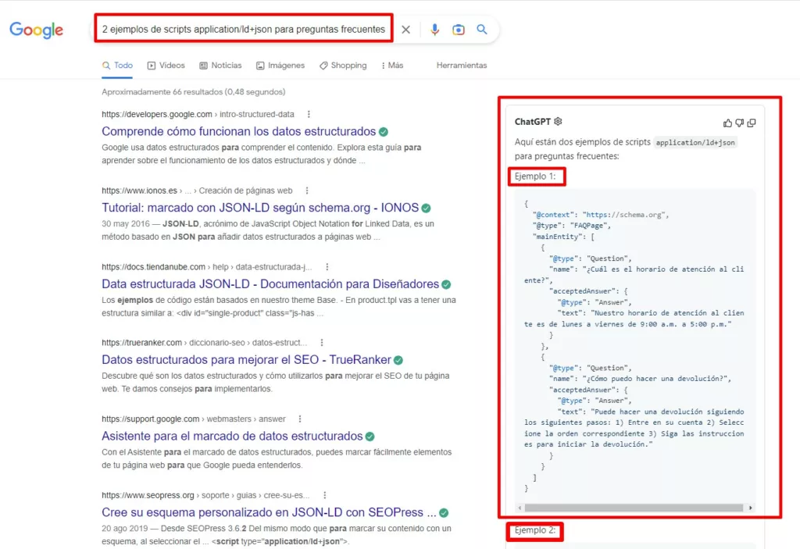This screenshot has width=800, height=549.
Task: Click green verified badge beside SEOPress result
Action: point(444,513)
